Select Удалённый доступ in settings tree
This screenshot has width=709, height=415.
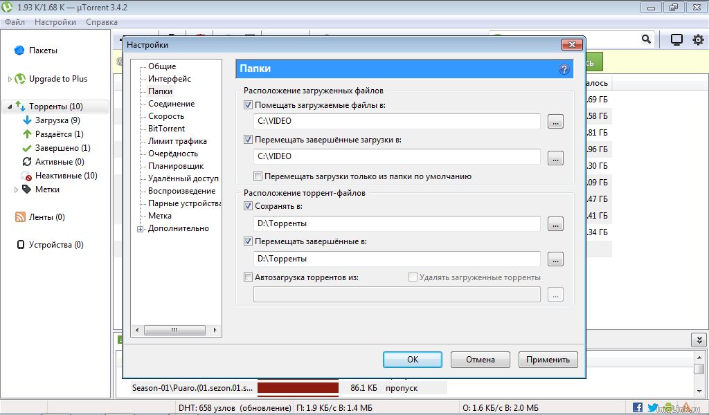[183, 178]
